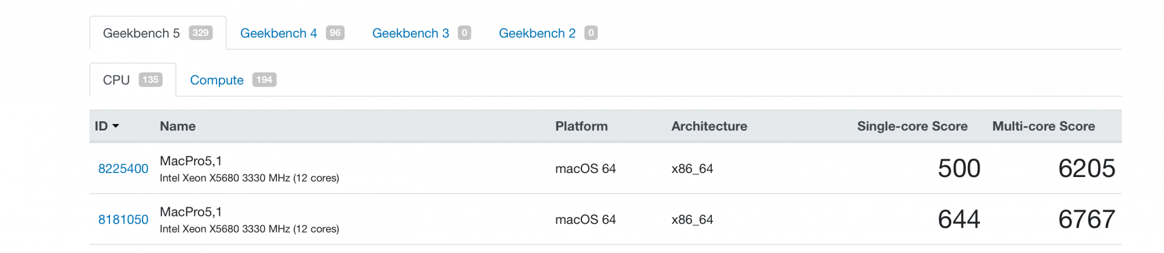Click the Name column header
This screenshot has height=253, width=1164.
pos(178,126)
